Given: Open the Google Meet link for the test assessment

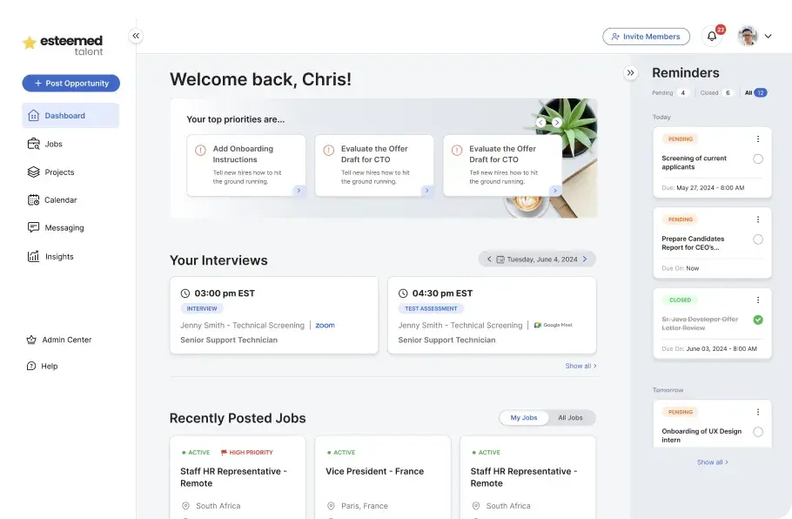Looking at the screenshot, I should click(x=555, y=324).
